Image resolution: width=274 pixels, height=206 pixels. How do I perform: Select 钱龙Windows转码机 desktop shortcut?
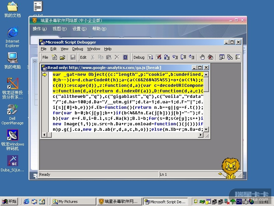[12, 140]
